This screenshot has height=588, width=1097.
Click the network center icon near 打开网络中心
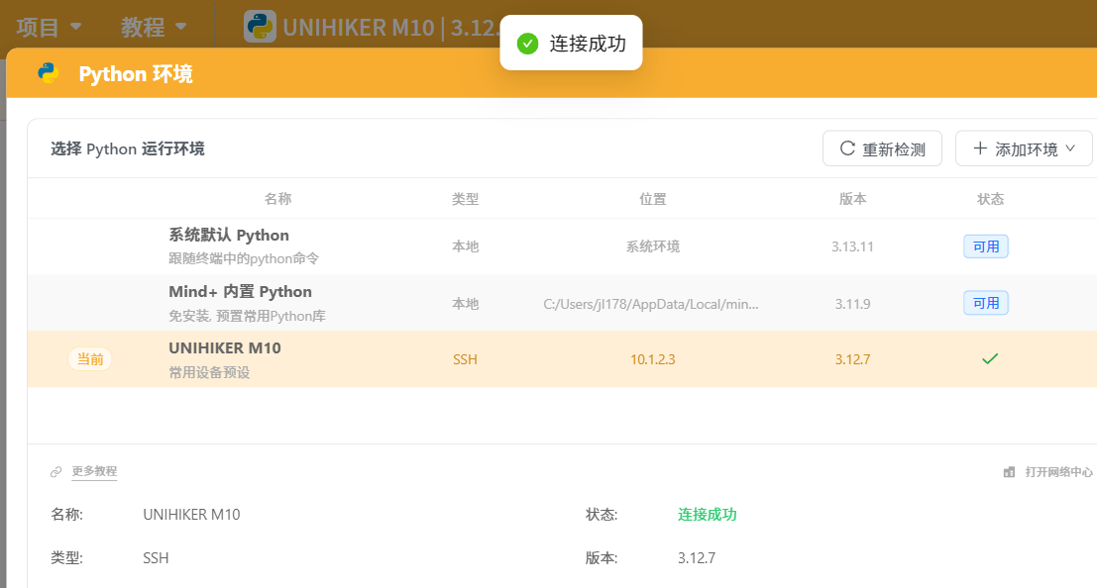1009,472
